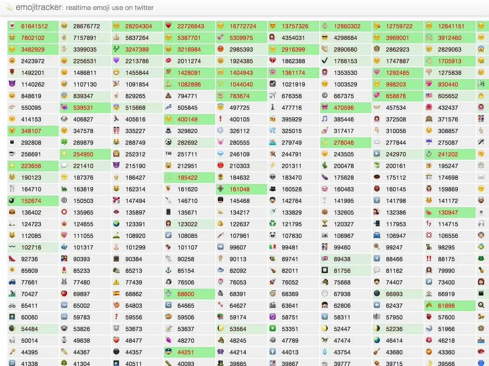Click the rocket emoji beside 76052
This screenshot has width=489, height=366.
pyautogui.click(x=273, y=282)
